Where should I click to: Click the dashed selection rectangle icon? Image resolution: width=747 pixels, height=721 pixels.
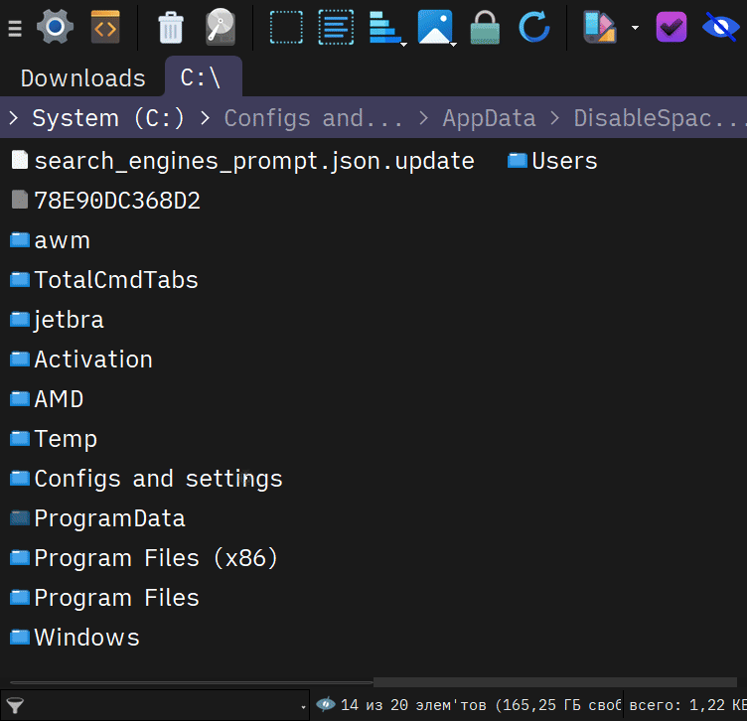(x=286, y=27)
